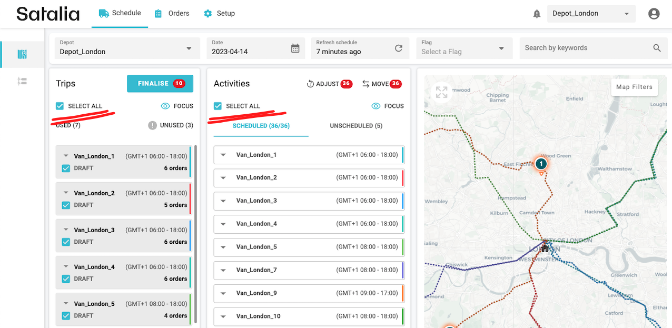Expand the Van_London_3 activities row
This screenshot has width=672, height=328.
(223, 201)
